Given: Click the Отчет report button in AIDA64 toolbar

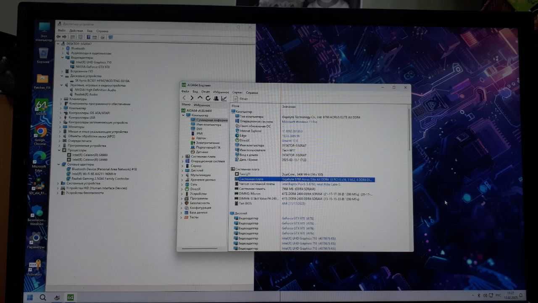Looking at the screenshot, I should click(241, 98).
